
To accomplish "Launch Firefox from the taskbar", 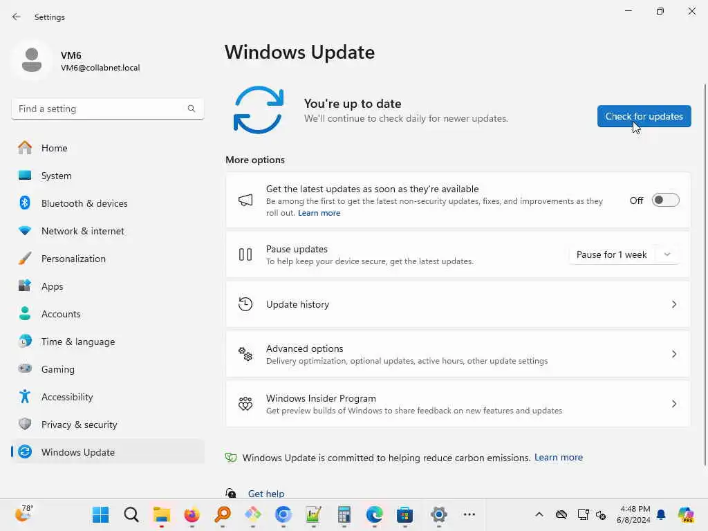I will tap(192, 514).
